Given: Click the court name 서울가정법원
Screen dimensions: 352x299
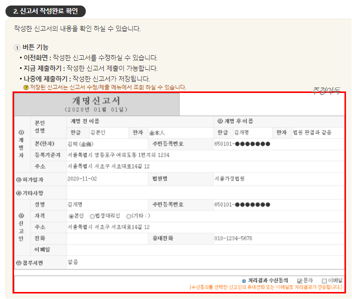Looking at the screenshot, I should [x=230, y=179].
